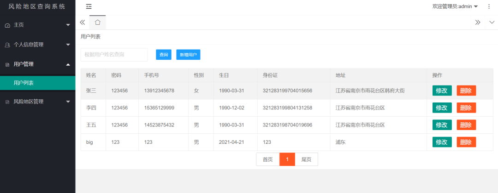Click 修改 for user big
The image size is (498, 193).
[x=442, y=142]
